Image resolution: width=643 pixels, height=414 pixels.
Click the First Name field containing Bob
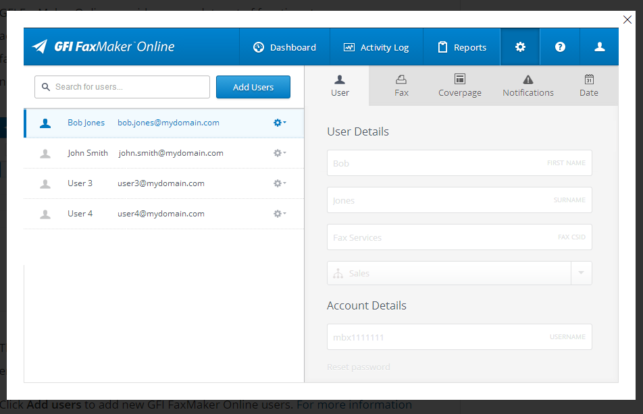459,163
